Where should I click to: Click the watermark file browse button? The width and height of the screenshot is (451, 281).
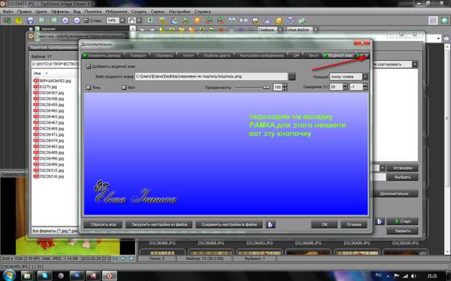[x=292, y=77]
